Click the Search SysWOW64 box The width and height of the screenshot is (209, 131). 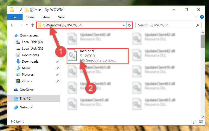click(168, 25)
